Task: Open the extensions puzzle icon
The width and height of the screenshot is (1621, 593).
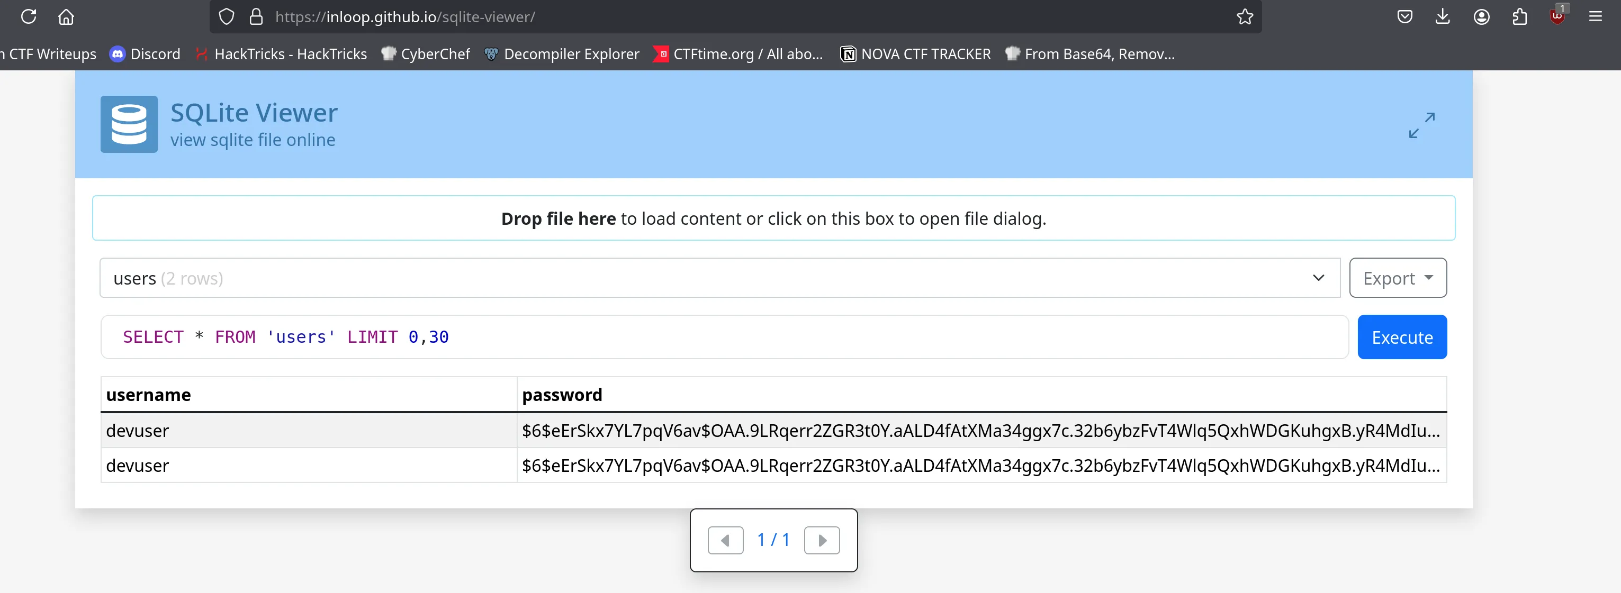Action: [x=1520, y=16]
